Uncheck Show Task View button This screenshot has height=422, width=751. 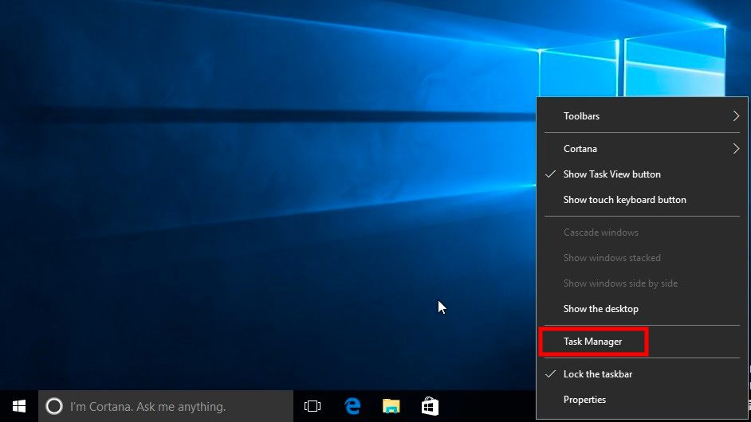click(x=611, y=174)
